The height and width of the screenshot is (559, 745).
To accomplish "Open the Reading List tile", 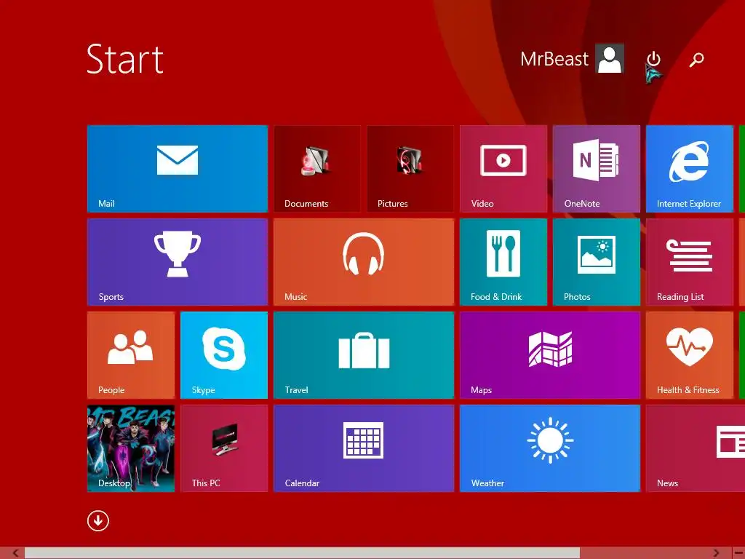I will coord(690,262).
